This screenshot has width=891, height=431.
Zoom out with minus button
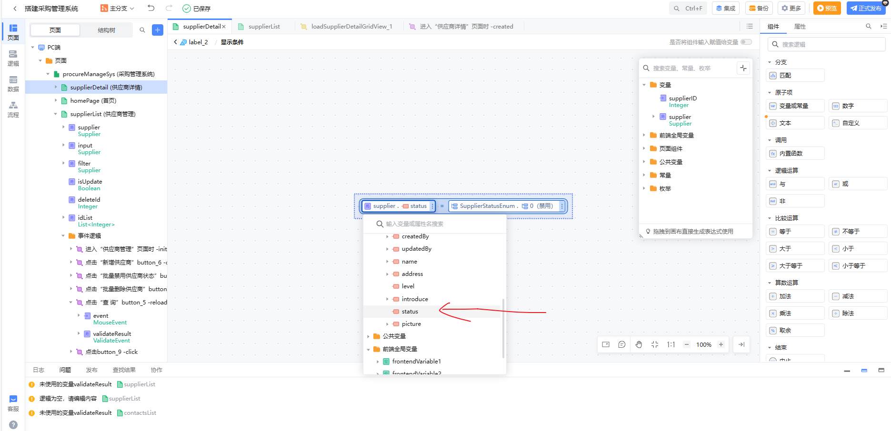tap(687, 344)
